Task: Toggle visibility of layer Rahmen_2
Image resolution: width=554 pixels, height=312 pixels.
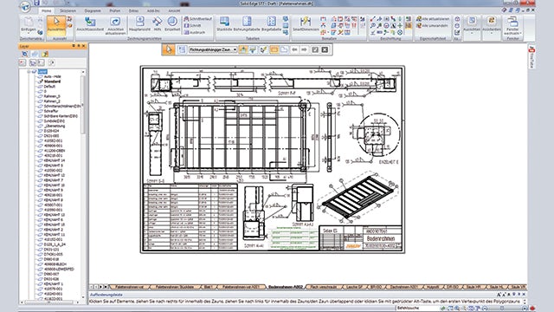Action: point(40,101)
